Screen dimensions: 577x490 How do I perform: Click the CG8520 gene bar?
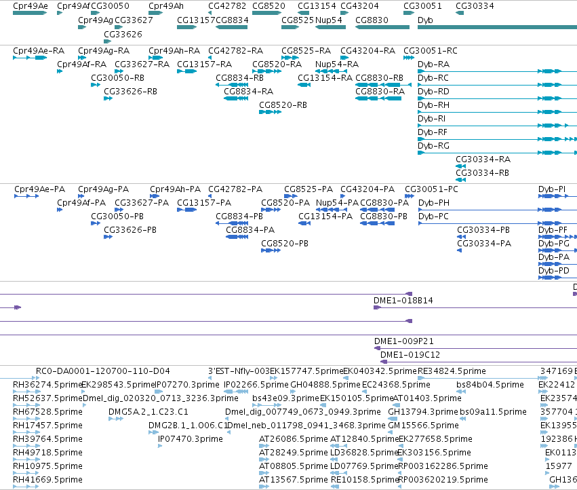click(266, 13)
